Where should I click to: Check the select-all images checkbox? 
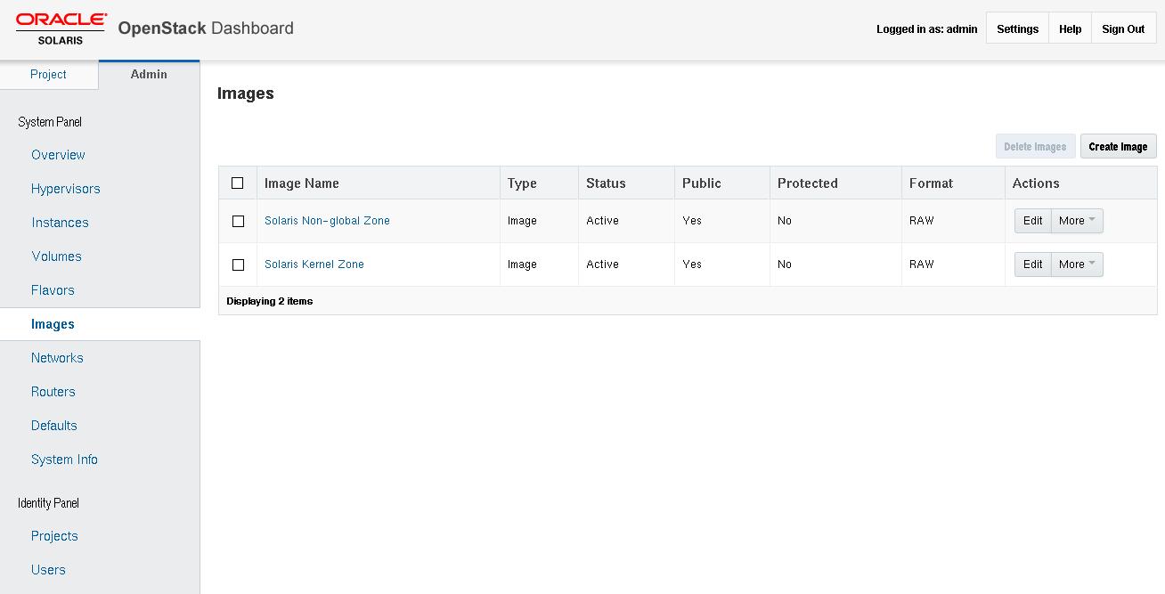(x=237, y=183)
